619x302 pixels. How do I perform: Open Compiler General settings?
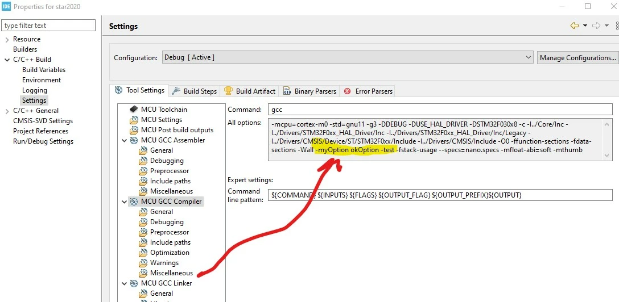click(162, 212)
